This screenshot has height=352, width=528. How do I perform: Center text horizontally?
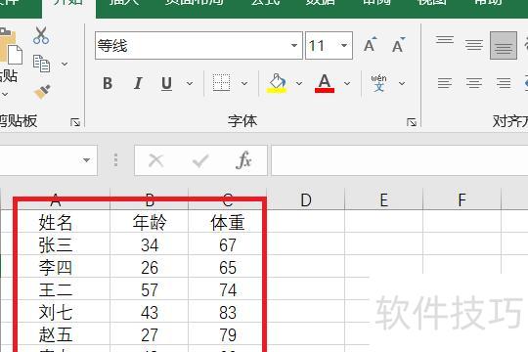pos(474,83)
